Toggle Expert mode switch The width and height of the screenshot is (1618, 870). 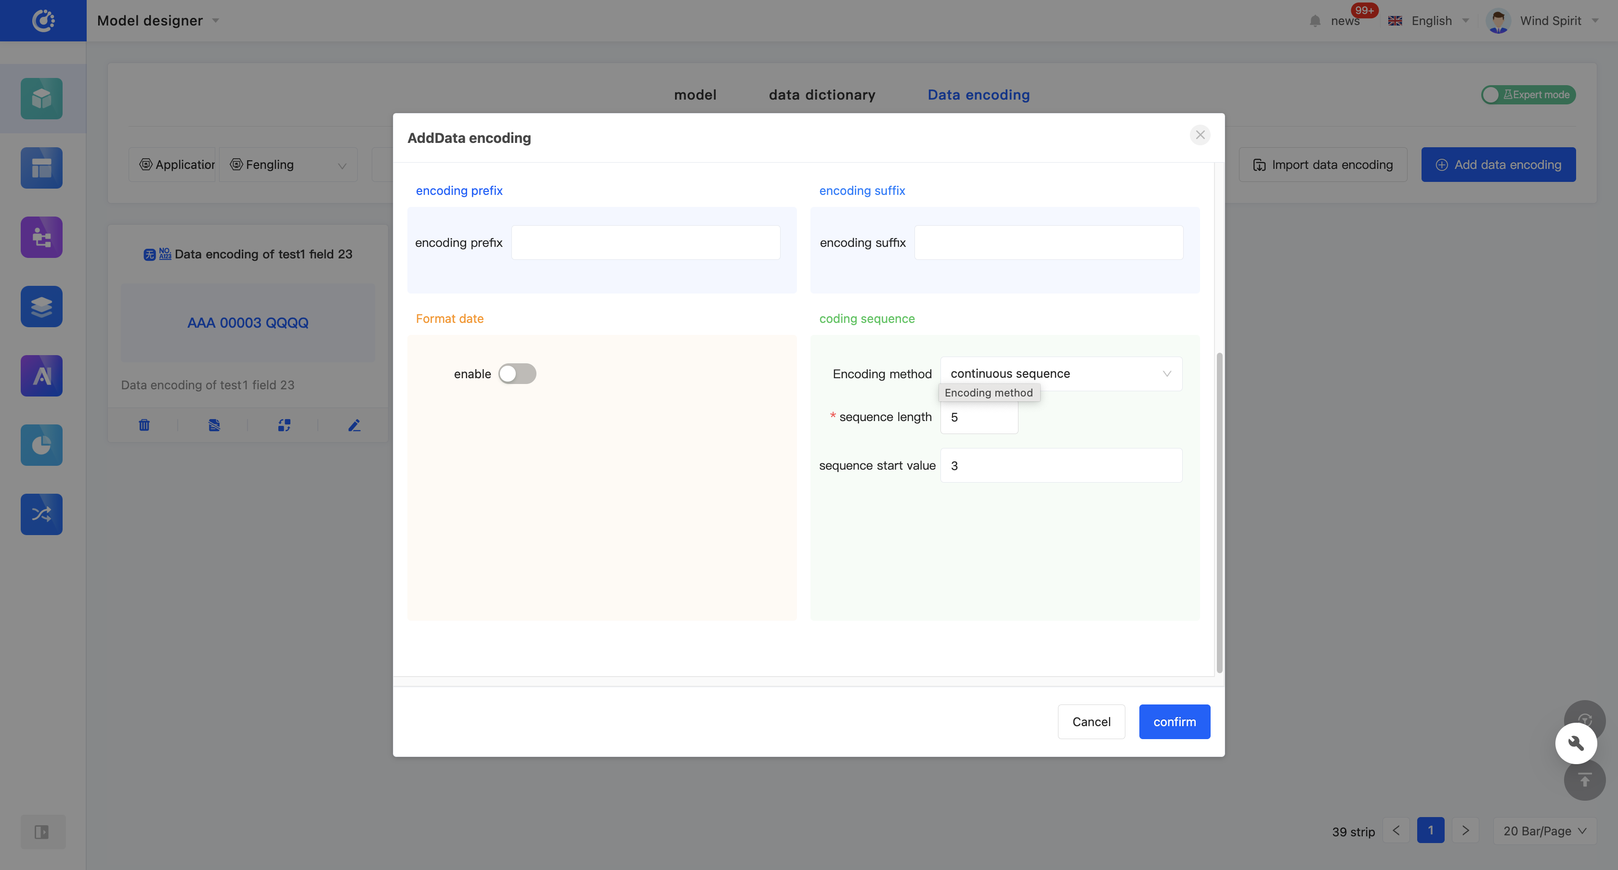point(1527,95)
